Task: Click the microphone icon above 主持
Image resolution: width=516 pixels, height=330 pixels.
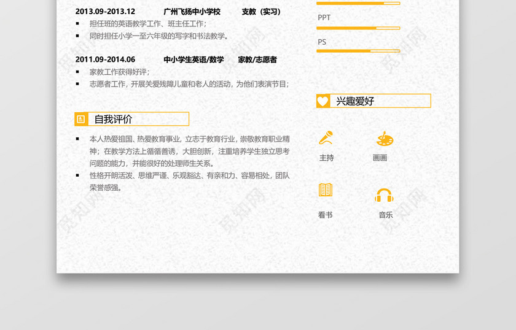Action: click(x=326, y=138)
